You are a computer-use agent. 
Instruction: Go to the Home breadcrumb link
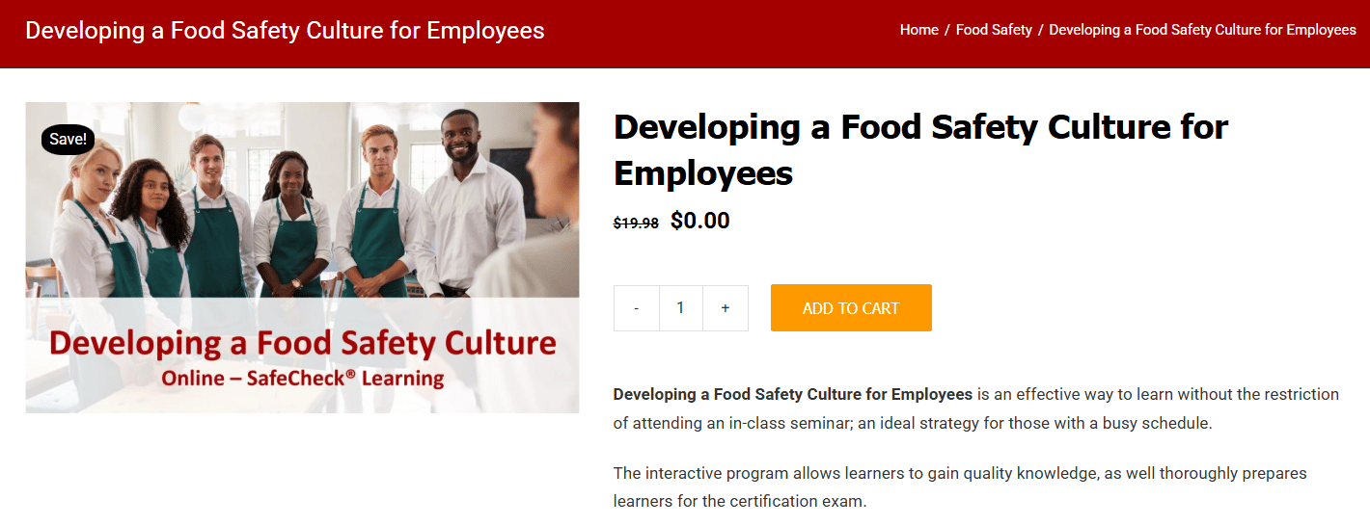[x=918, y=30]
